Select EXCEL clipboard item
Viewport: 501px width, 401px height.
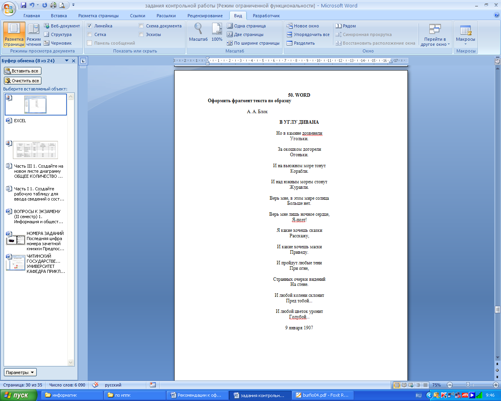(36, 128)
